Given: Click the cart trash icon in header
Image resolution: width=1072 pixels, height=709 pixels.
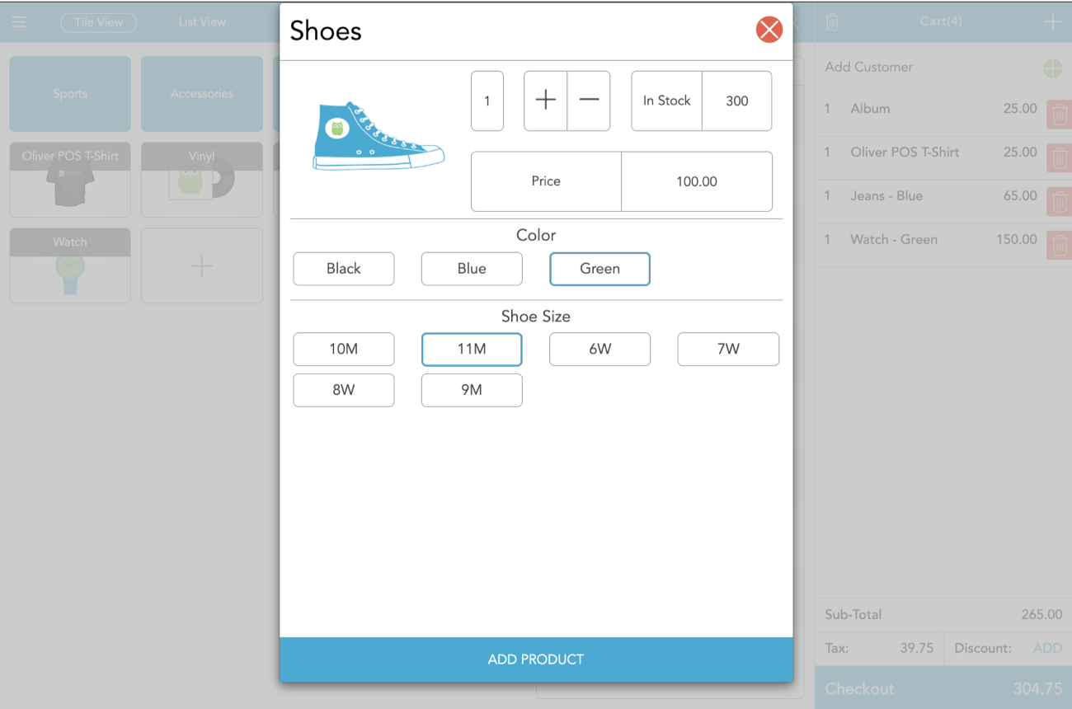Looking at the screenshot, I should click(832, 22).
